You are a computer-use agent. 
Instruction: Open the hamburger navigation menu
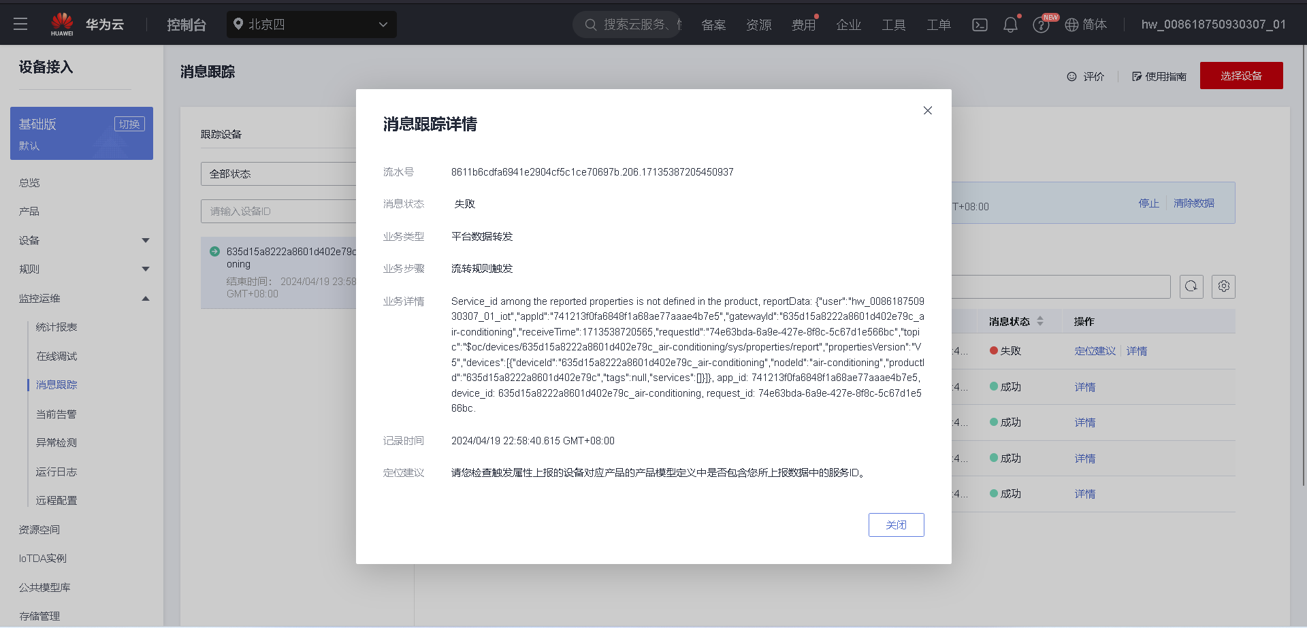click(20, 24)
